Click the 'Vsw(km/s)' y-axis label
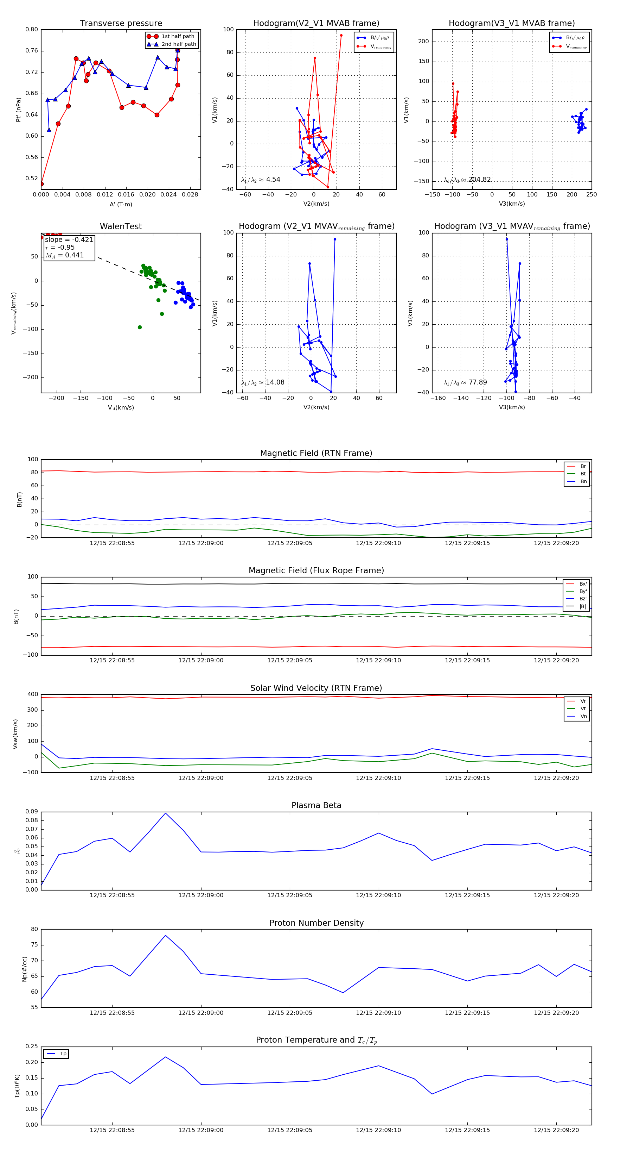The width and height of the screenshot is (633, 1162). [15, 734]
